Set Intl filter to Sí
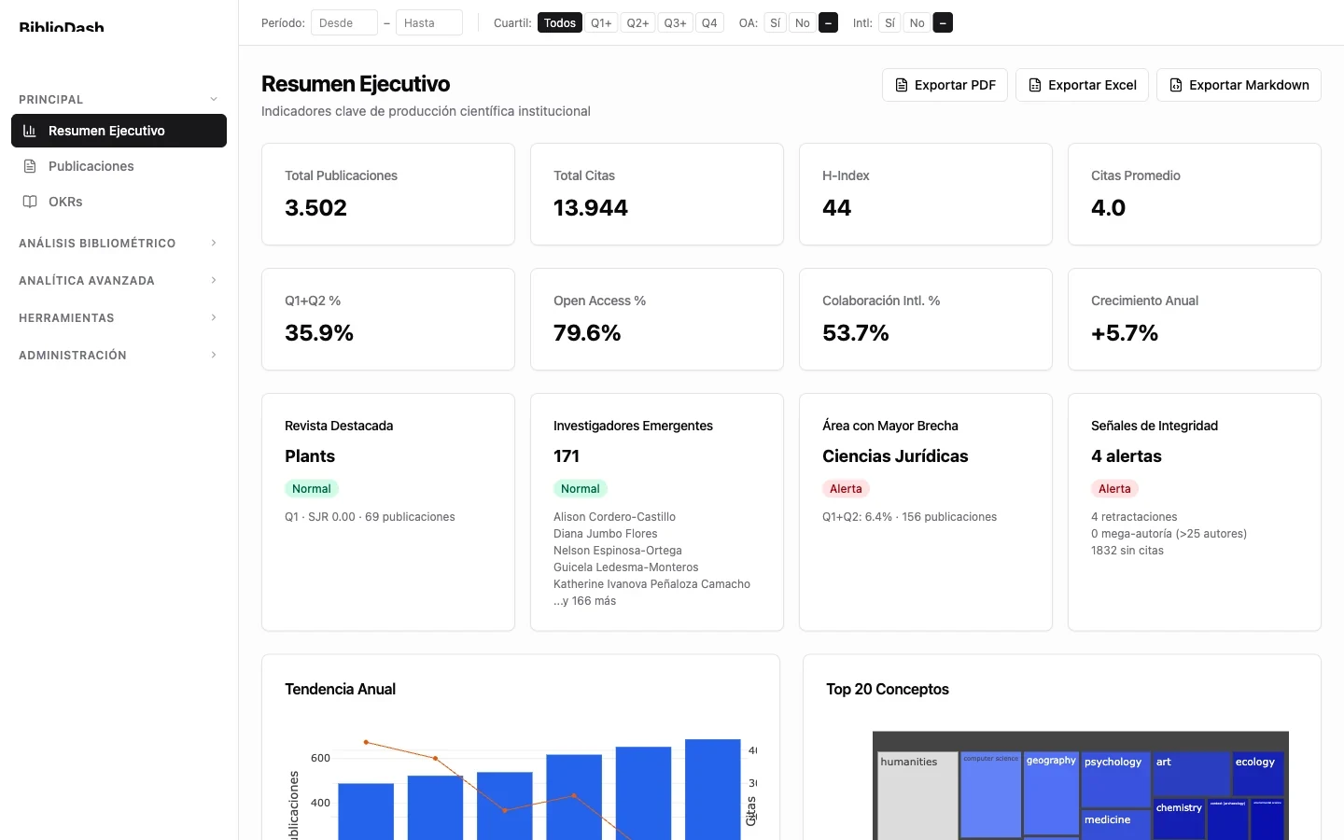Screen dimensions: 1344x840 (890, 22)
